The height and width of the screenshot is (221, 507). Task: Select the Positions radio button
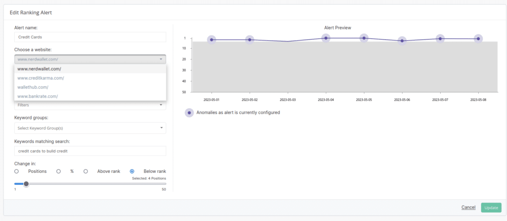click(x=16, y=171)
